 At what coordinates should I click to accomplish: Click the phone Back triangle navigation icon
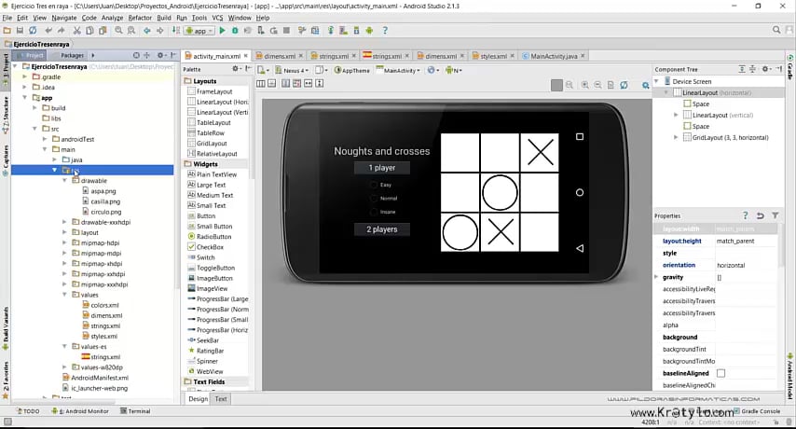[580, 248]
